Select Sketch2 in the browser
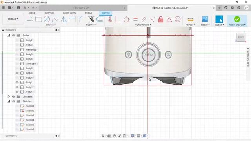The image size is (251, 141). 30,110
